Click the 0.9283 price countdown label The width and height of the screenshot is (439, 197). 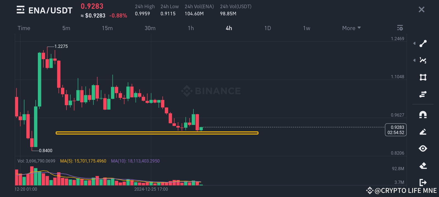[395, 129]
